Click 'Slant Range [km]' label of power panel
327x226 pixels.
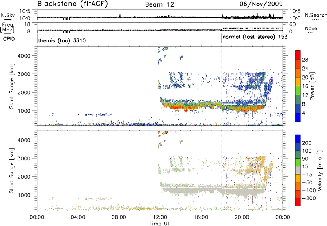(11, 86)
